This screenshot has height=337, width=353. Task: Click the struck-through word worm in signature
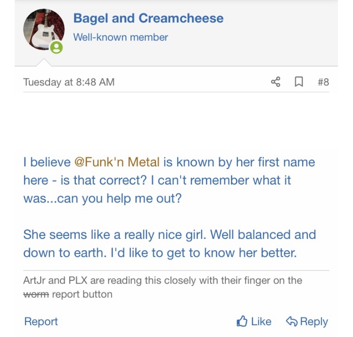[36, 295]
